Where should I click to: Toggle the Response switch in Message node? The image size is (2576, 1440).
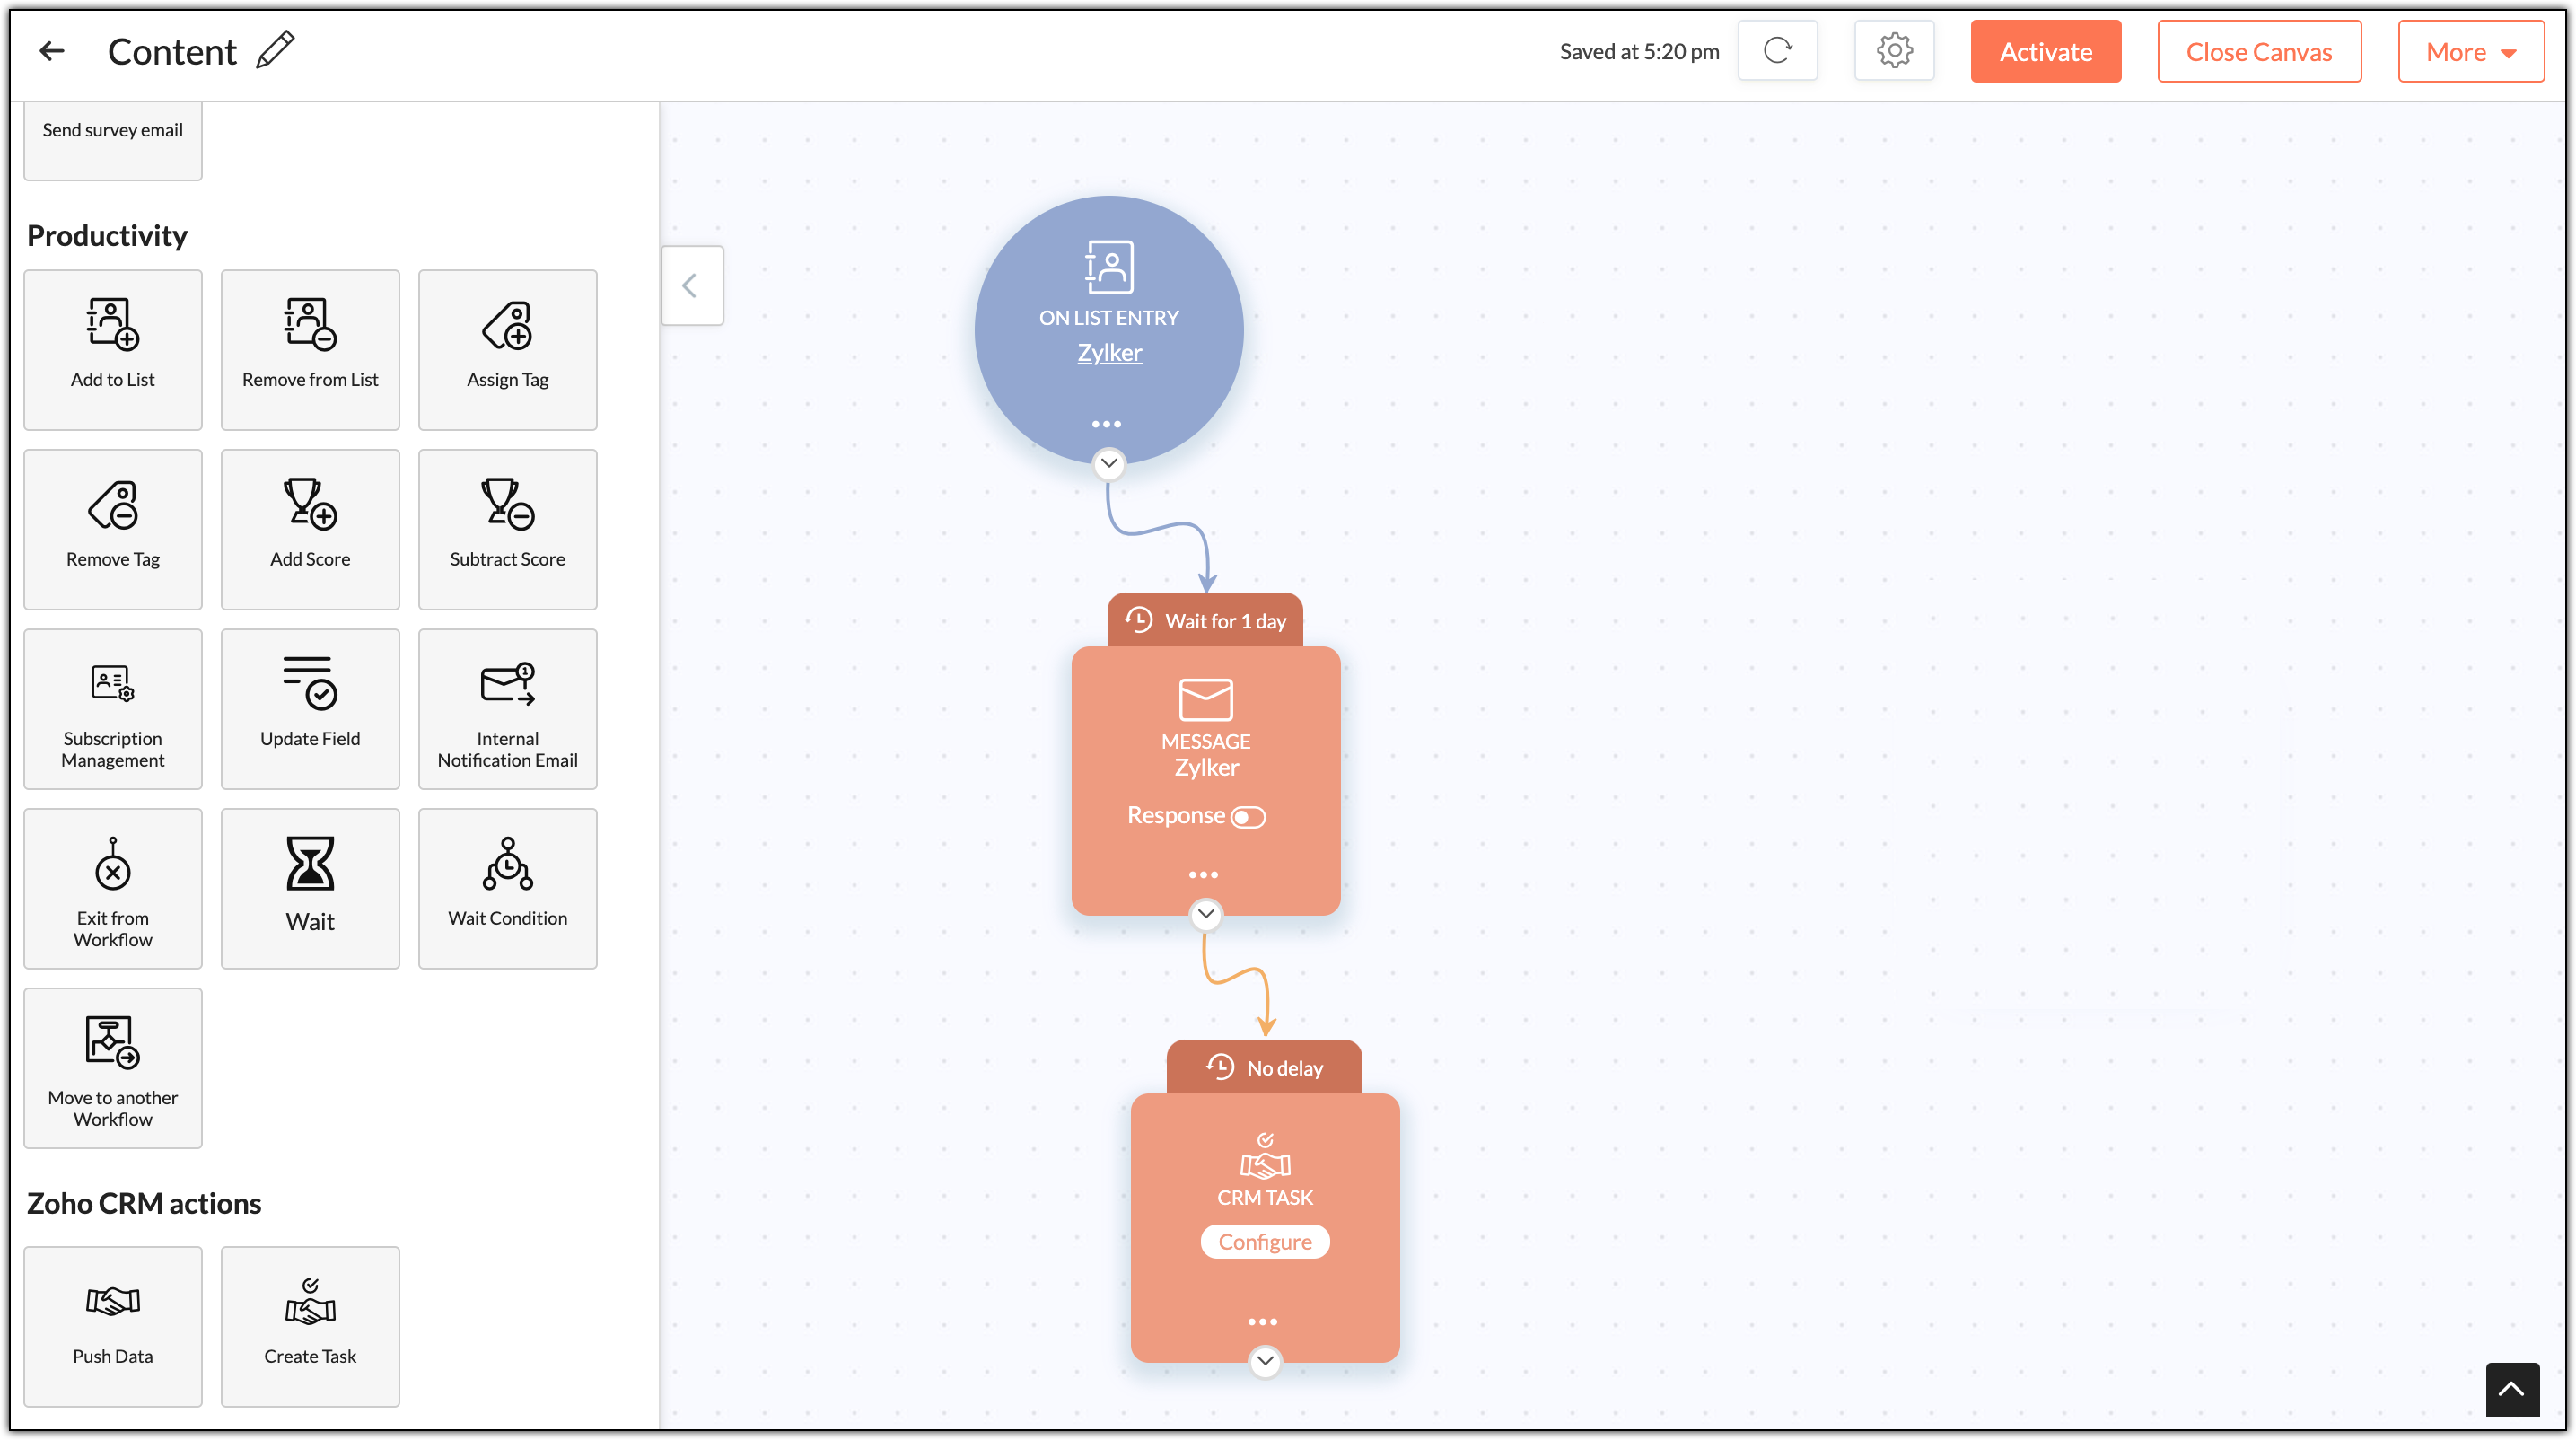[1248, 817]
